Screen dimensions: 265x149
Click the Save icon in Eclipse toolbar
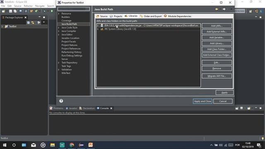[x=10, y=11]
